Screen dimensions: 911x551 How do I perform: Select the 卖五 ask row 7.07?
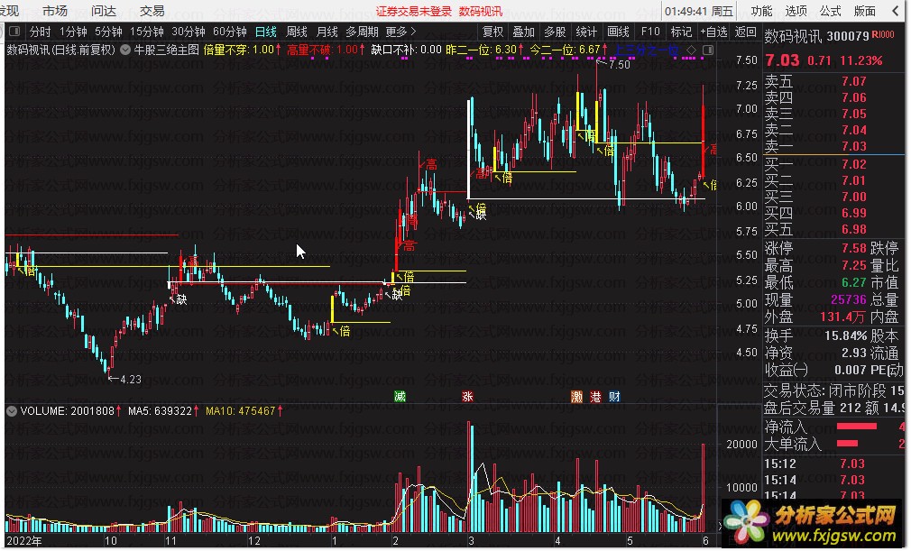pyautogui.click(x=833, y=81)
